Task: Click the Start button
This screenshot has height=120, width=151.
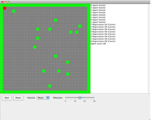Action: tap(7, 98)
